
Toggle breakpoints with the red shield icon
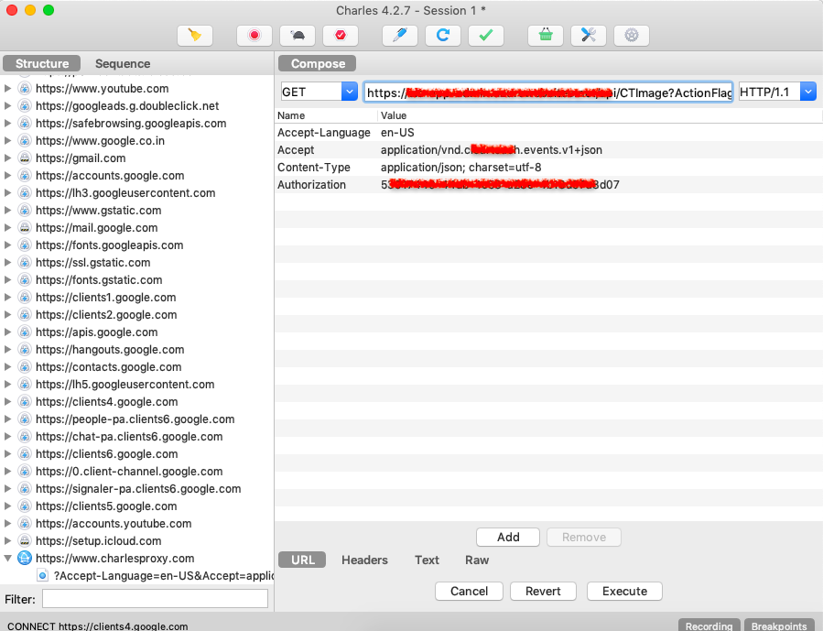(341, 35)
